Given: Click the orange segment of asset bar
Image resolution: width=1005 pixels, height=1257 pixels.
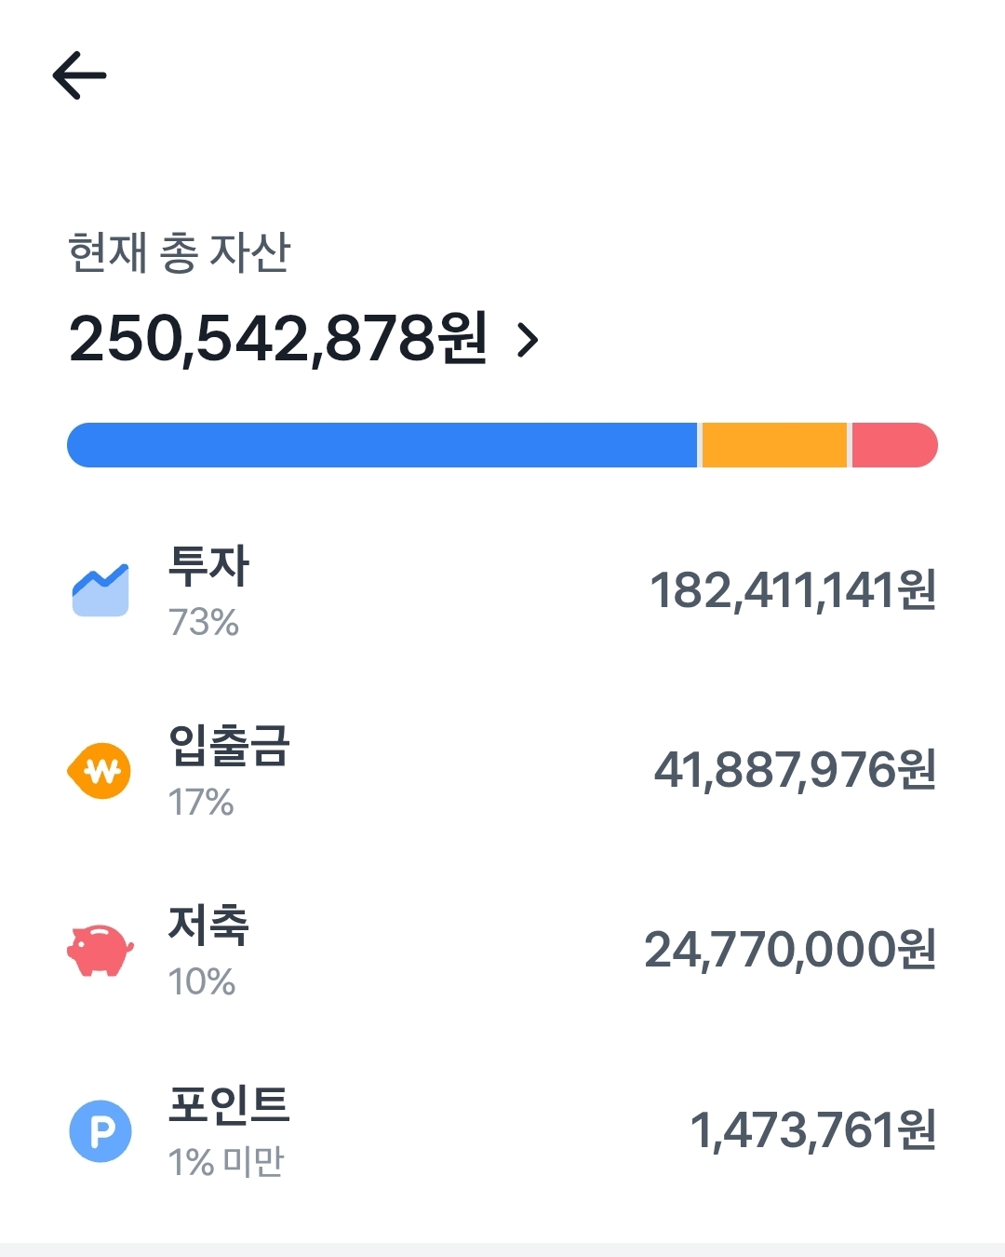Looking at the screenshot, I should [x=774, y=445].
